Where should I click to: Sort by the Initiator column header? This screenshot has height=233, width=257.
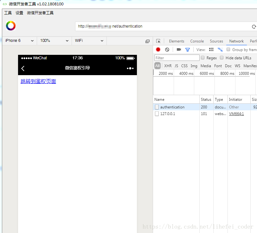(239, 99)
